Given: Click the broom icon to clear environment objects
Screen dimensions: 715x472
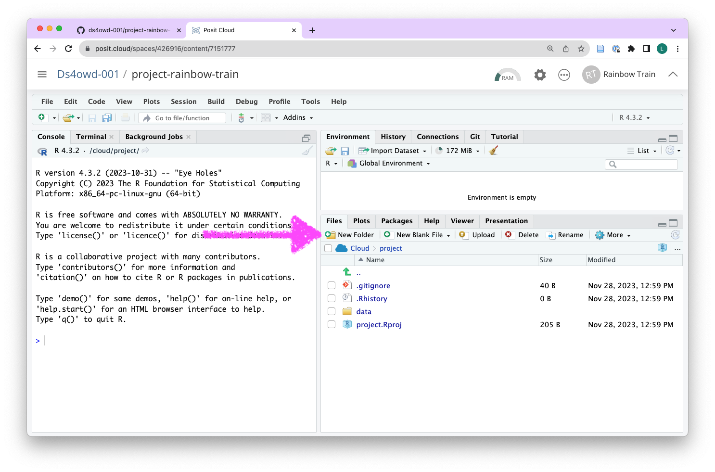Looking at the screenshot, I should [x=493, y=151].
